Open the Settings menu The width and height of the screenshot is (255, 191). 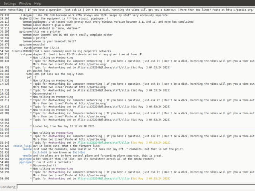tap(10, 3)
